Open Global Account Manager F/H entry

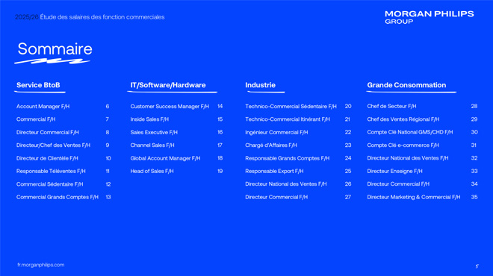pyautogui.click(x=165, y=158)
